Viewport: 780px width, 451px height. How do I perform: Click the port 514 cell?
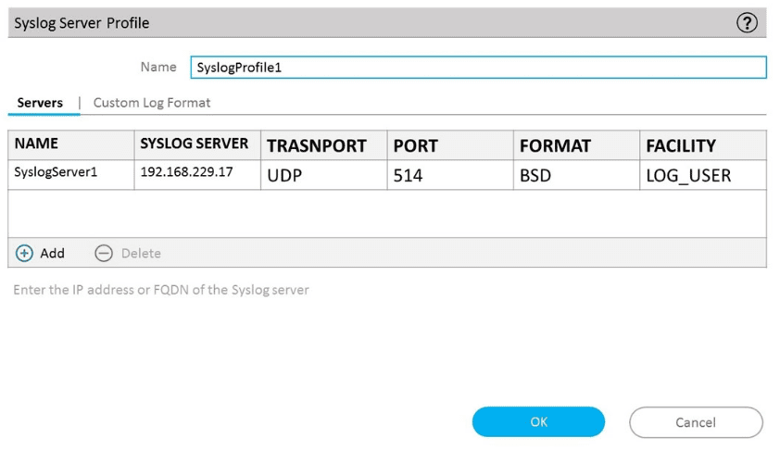[x=449, y=174]
